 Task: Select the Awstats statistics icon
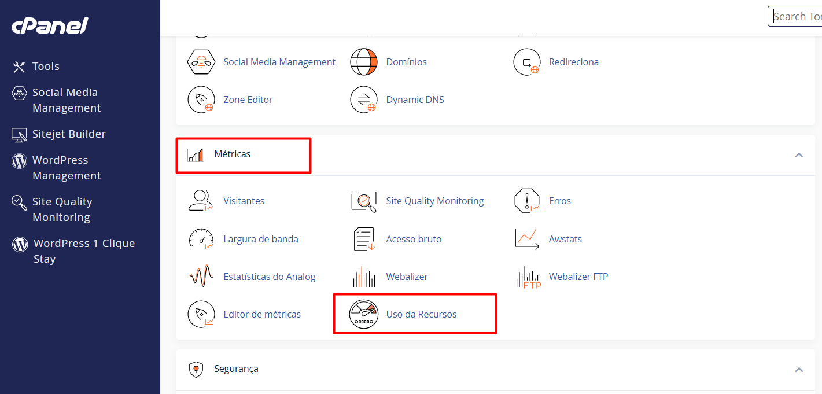(x=527, y=238)
